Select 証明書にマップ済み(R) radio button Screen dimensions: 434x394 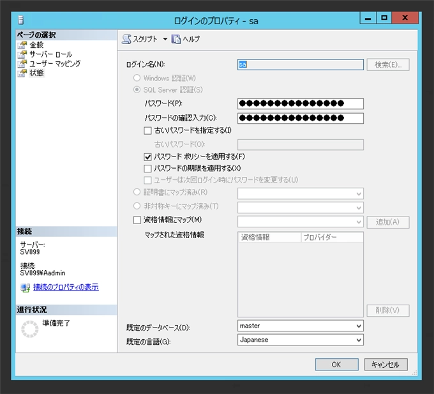(x=137, y=192)
